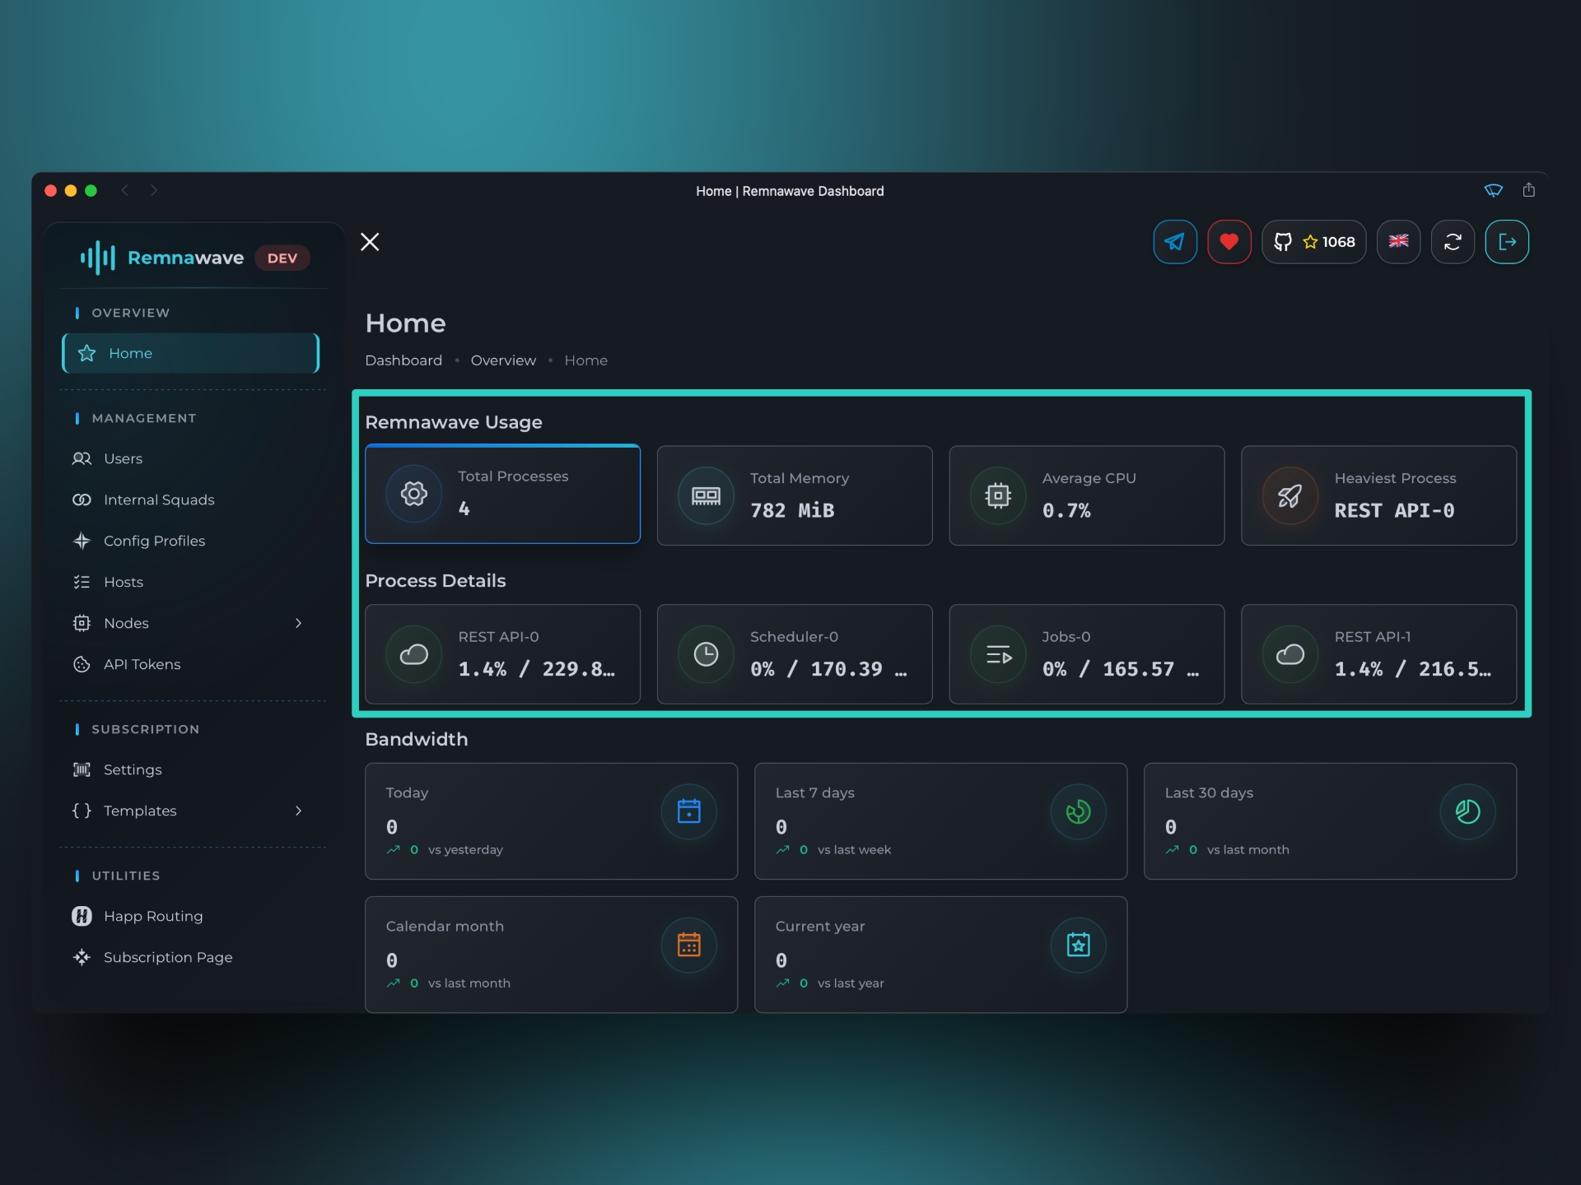Open Internal Squads menu item
Image resolution: width=1581 pixels, height=1185 pixels.
coord(158,500)
